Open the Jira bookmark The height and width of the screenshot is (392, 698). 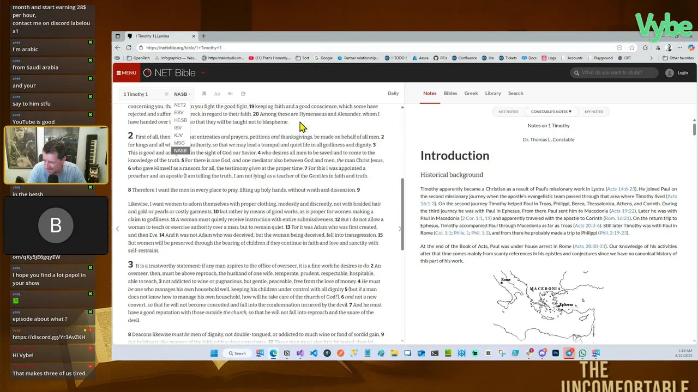488,58
